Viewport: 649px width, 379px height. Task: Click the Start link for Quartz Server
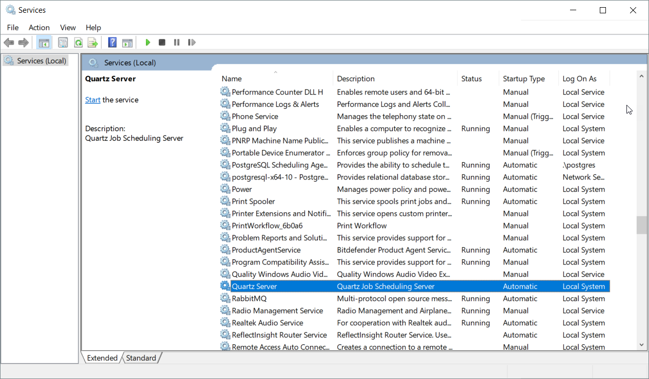click(x=93, y=100)
